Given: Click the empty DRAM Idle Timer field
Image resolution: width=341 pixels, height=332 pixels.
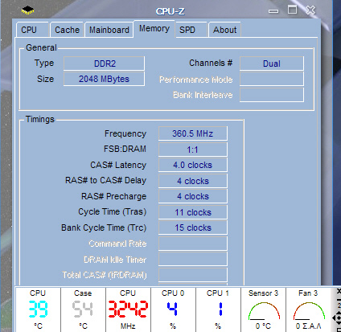Looking at the screenshot, I should tap(193, 259).
